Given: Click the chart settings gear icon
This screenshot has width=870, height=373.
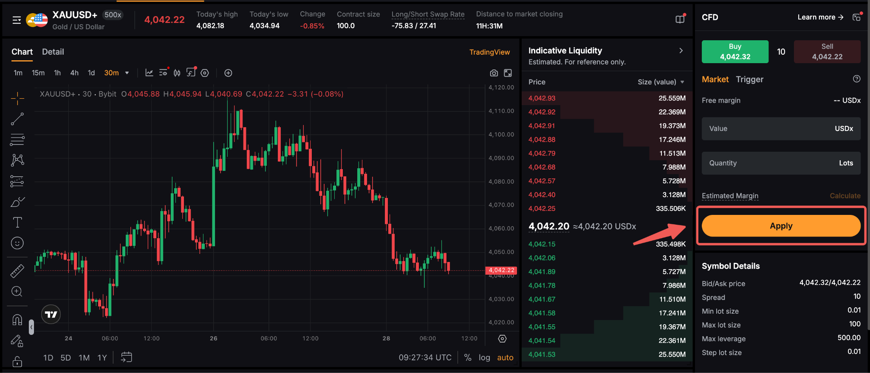Looking at the screenshot, I should [x=205, y=73].
